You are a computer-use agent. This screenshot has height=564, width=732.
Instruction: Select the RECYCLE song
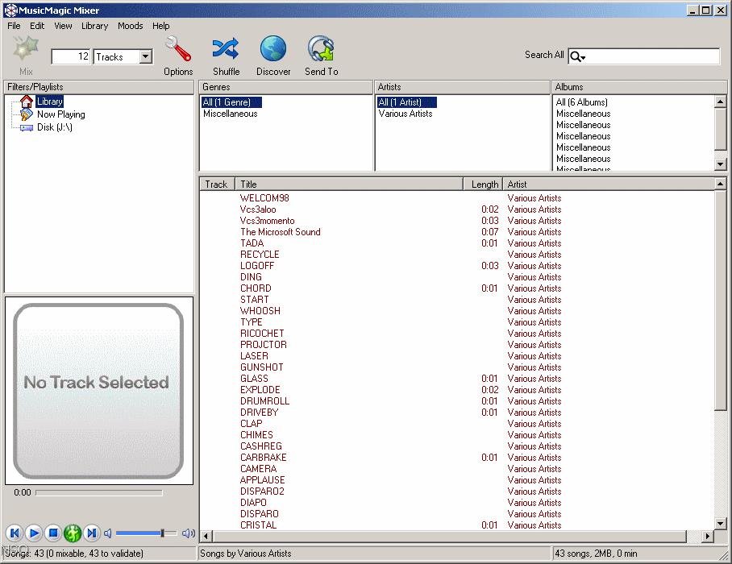click(x=260, y=255)
